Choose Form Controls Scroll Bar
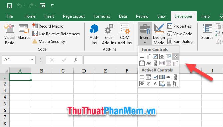This screenshot has width=223, height=127. [155, 63]
